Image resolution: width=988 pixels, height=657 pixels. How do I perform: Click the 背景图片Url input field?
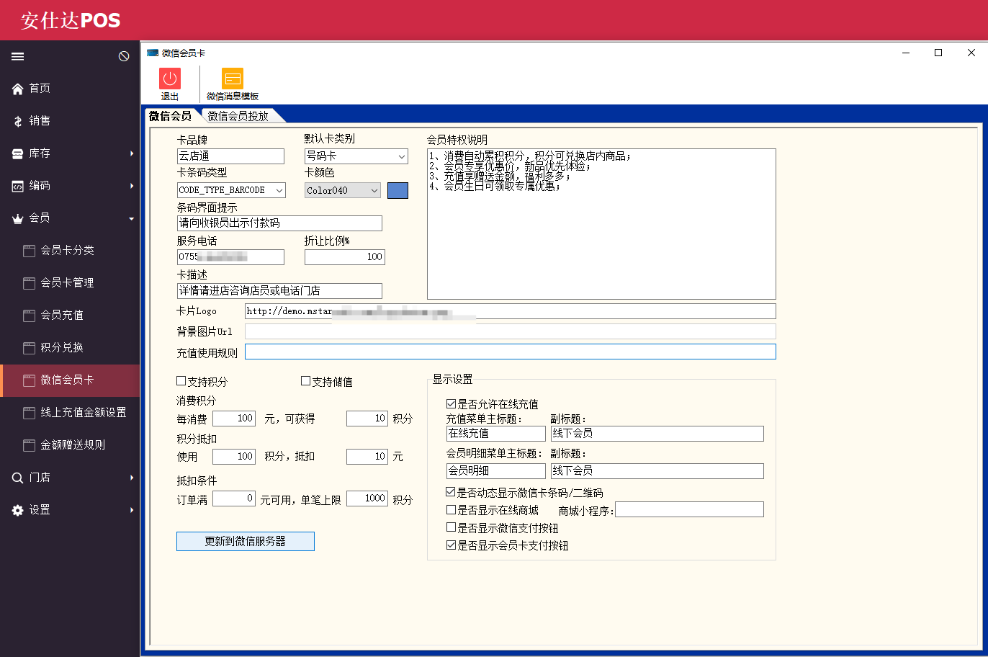pyautogui.click(x=511, y=331)
